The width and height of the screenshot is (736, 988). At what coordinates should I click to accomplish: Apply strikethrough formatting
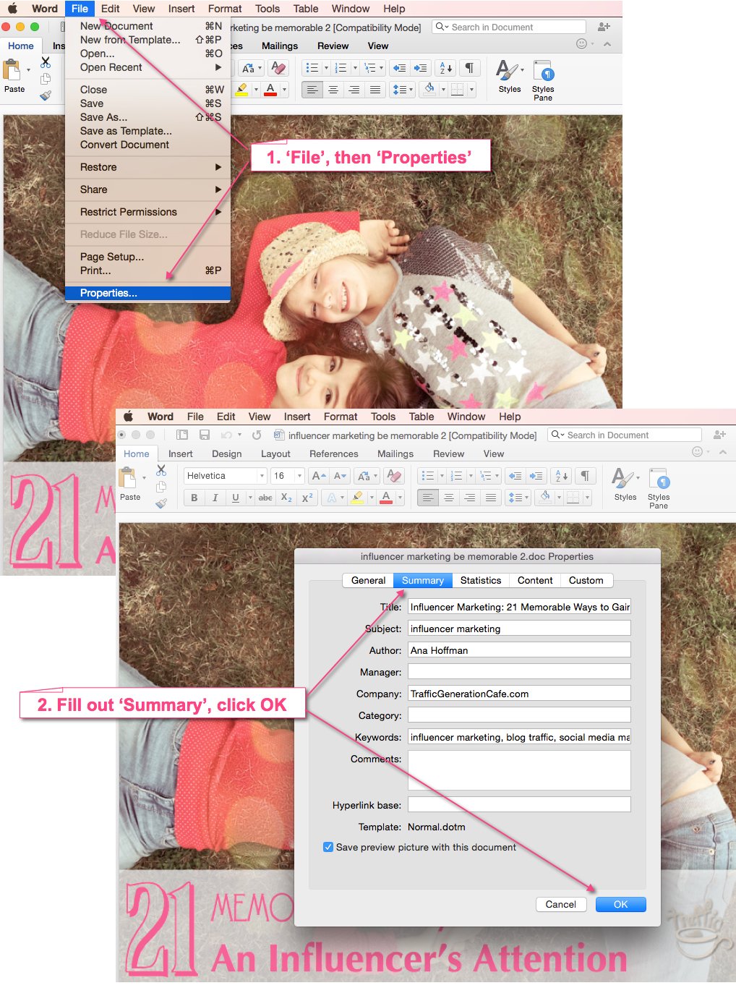tap(264, 498)
